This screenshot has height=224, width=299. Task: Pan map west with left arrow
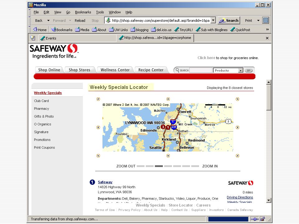pos(98,128)
